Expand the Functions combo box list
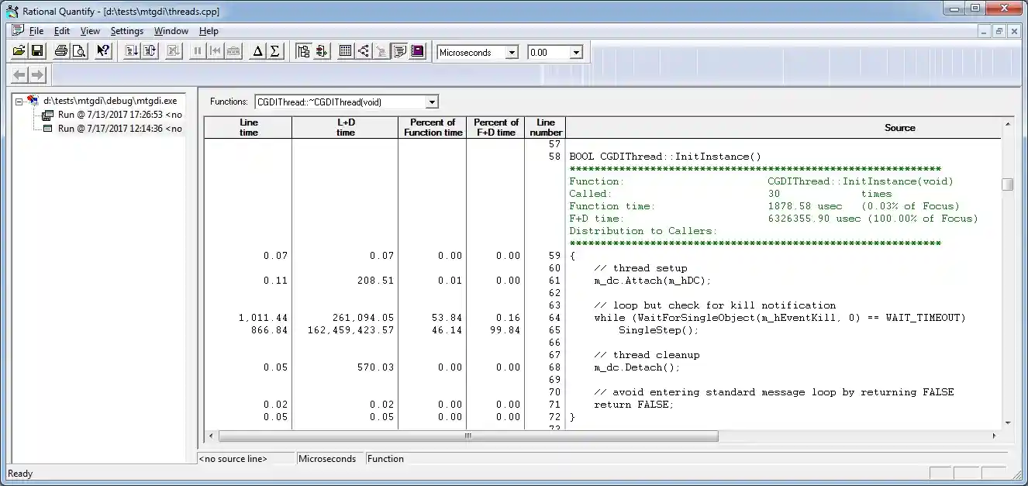Viewport: 1028px width, 486px height. pos(432,102)
